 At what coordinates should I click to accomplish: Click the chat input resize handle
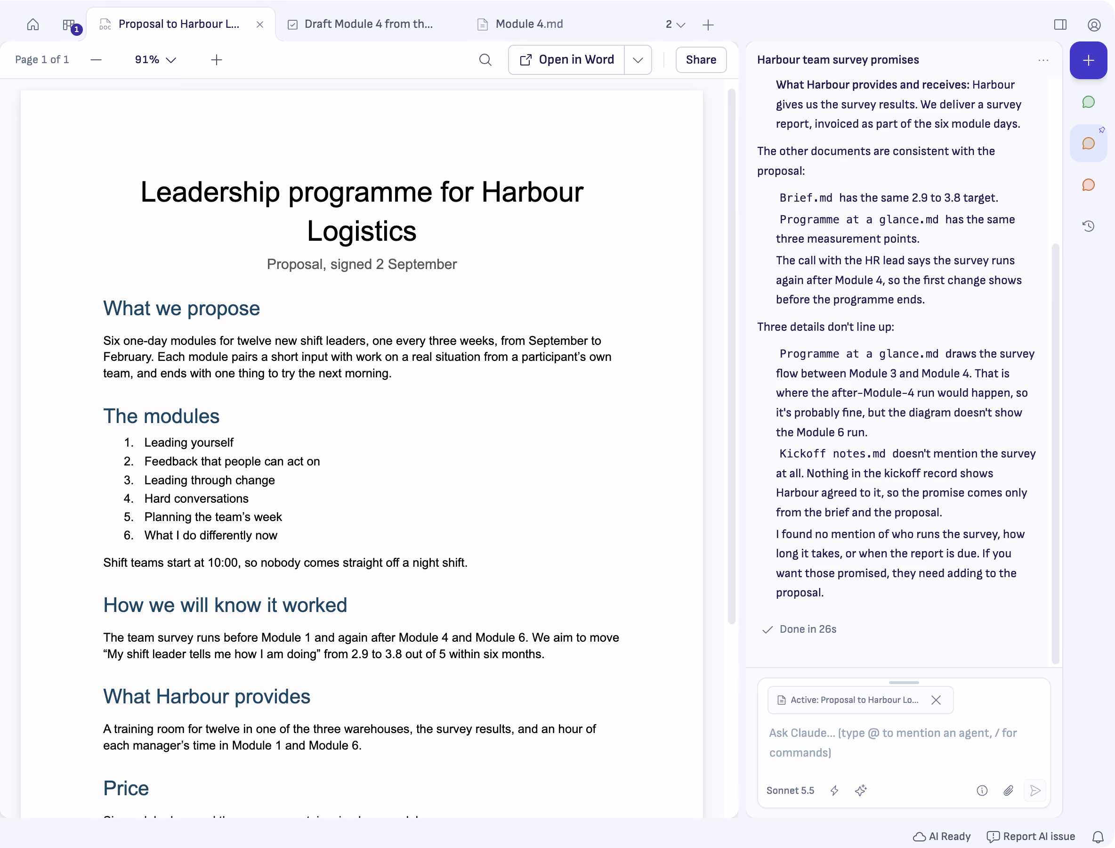904,683
